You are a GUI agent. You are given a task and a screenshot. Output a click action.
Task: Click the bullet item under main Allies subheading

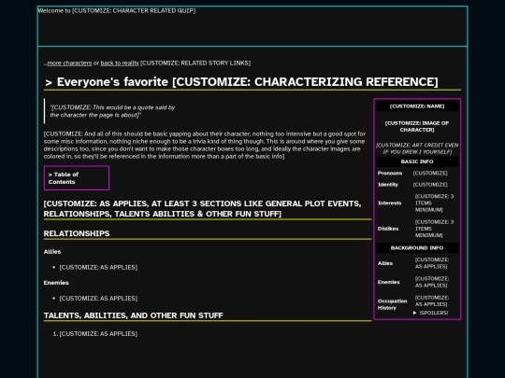(x=98, y=268)
